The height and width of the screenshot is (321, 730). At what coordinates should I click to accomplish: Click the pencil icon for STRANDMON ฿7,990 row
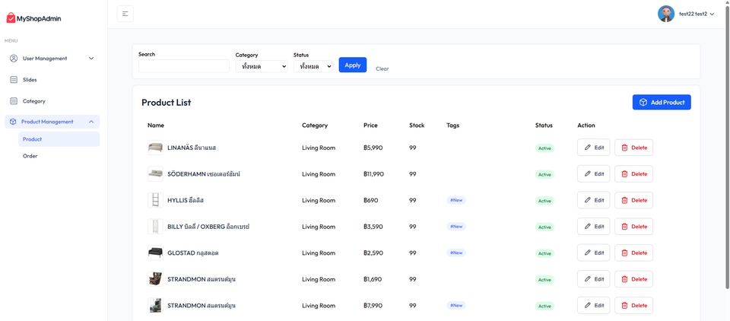[588, 306]
